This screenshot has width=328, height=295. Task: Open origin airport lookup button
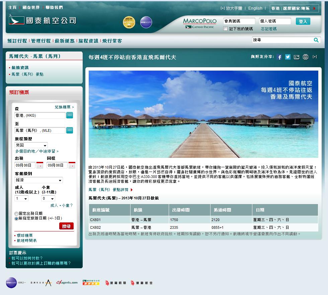[69, 115]
